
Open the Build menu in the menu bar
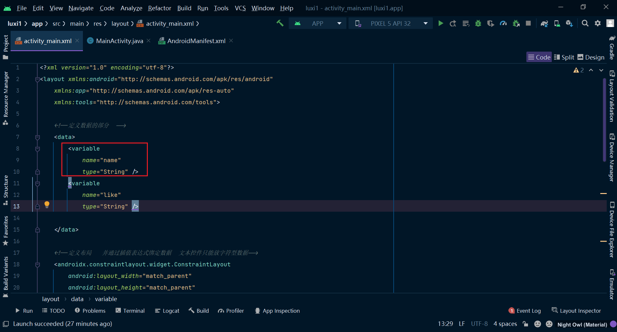pos(184,8)
